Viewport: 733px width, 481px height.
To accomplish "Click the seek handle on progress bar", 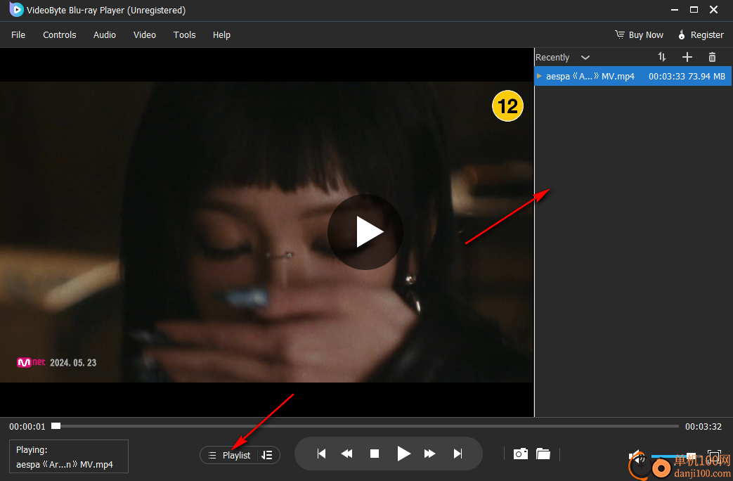I will point(56,425).
